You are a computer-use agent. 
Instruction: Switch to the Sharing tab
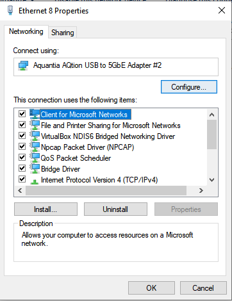coord(62,33)
